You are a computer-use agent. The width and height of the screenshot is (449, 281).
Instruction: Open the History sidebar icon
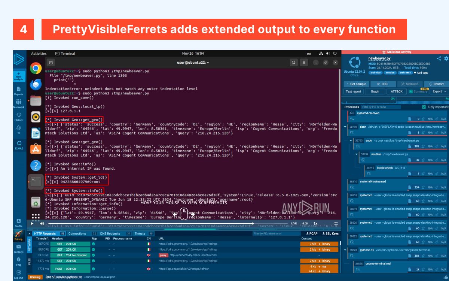tap(18, 117)
